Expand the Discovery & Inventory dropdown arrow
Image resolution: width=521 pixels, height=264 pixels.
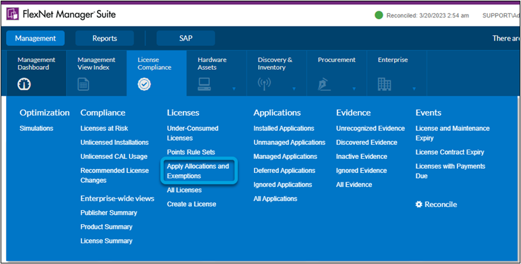click(x=294, y=89)
